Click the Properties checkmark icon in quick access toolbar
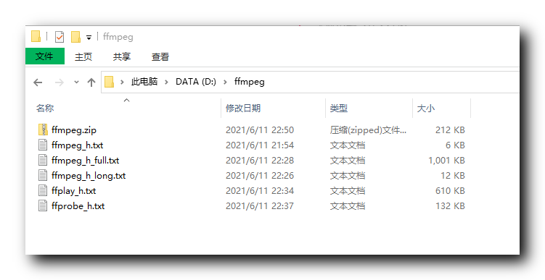 [60, 37]
